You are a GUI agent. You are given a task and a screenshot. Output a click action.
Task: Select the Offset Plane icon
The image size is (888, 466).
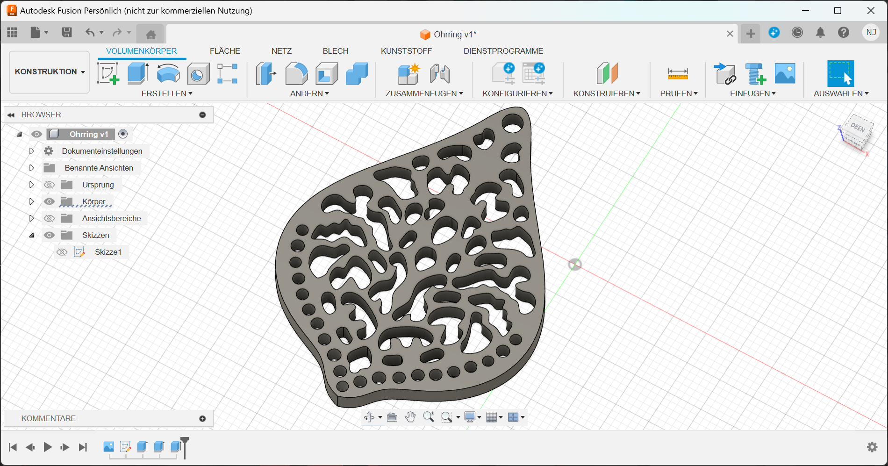coord(607,73)
